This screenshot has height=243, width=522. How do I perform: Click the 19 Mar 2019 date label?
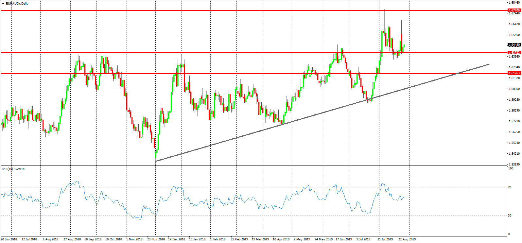[x=260, y=239]
